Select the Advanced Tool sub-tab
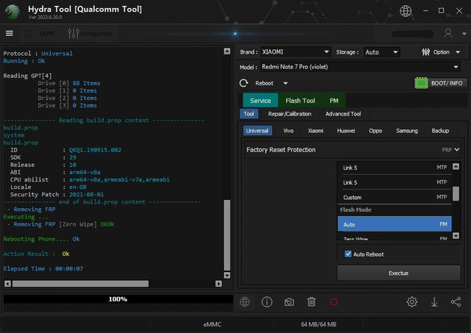Image resolution: width=471 pixels, height=333 pixels. 343,114
